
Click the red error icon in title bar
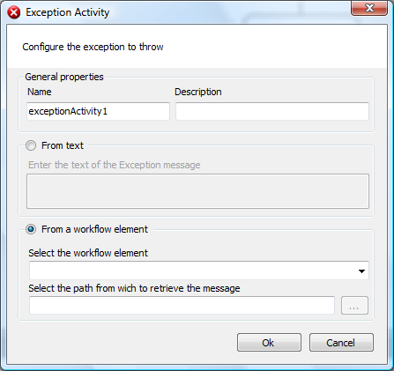(x=14, y=12)
